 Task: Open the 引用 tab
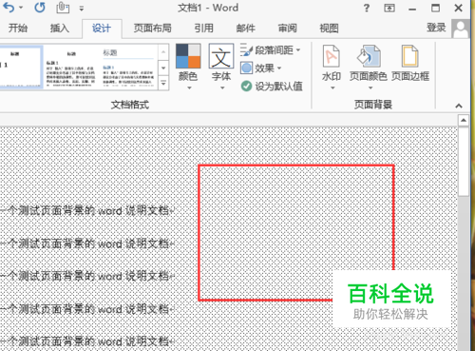point(204,29)
